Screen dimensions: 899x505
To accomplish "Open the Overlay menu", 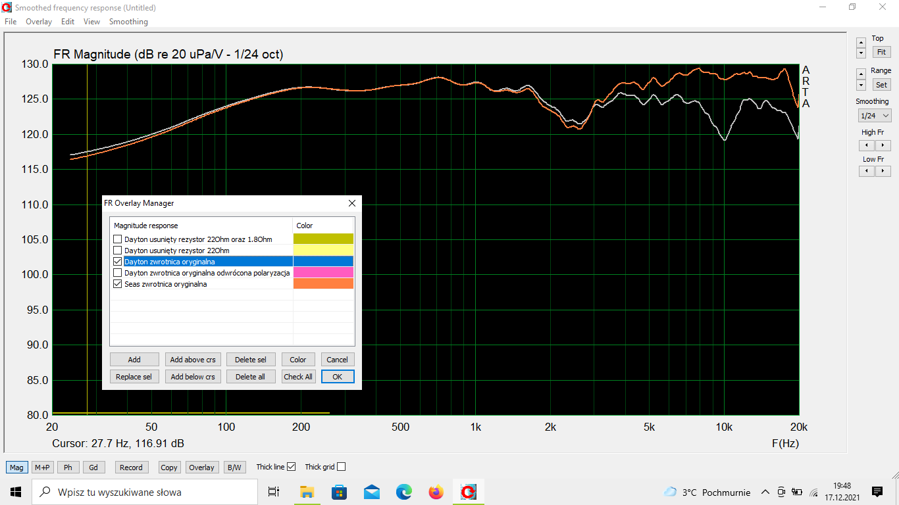I will 39,22.
